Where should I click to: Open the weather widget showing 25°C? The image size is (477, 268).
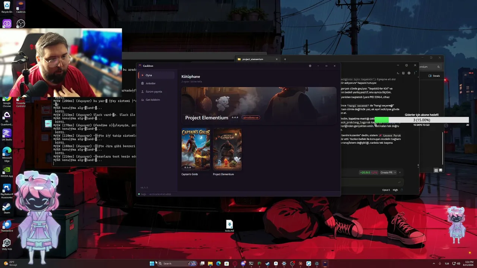click(x=10, y=264)
